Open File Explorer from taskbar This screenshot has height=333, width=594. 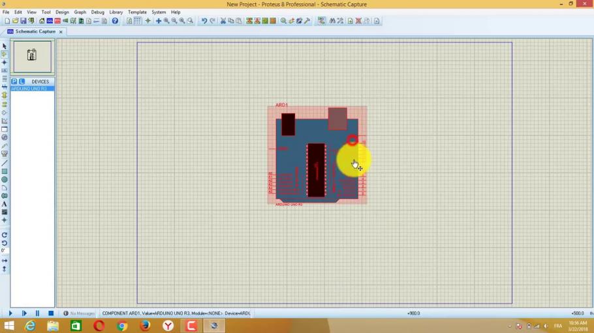click(x=53, y=325)
